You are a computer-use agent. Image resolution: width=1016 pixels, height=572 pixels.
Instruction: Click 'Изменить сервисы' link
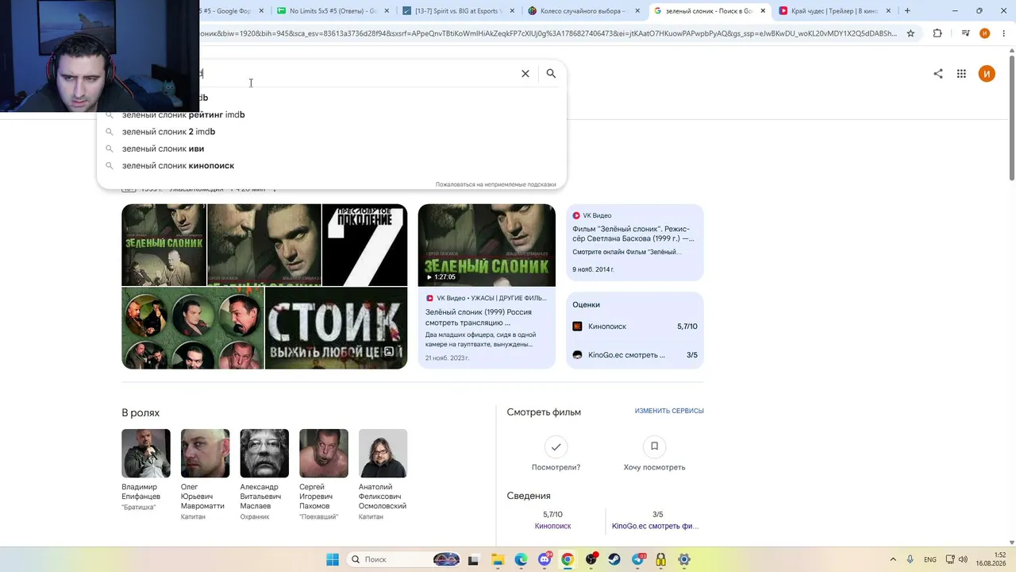[669, 411]
